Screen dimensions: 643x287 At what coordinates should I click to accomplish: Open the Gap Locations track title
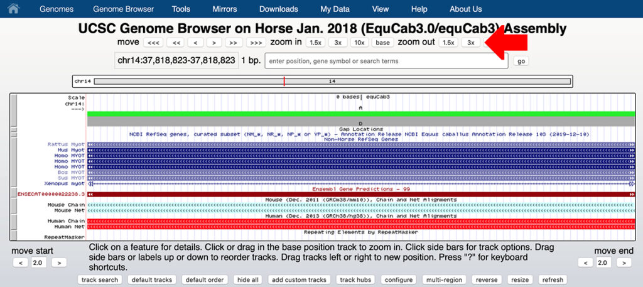pyautogui.click(x=361, y=129)
